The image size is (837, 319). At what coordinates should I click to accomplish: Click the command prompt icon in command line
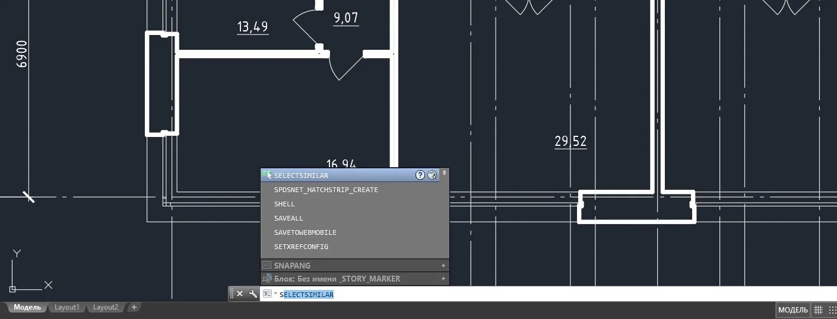(x=267, y=294)
